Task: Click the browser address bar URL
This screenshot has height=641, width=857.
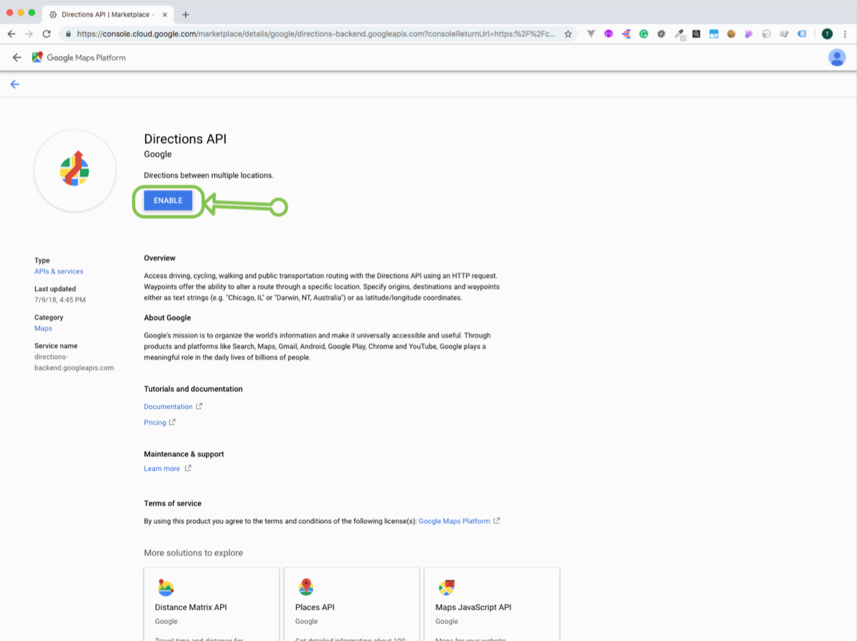Action: 316,34
